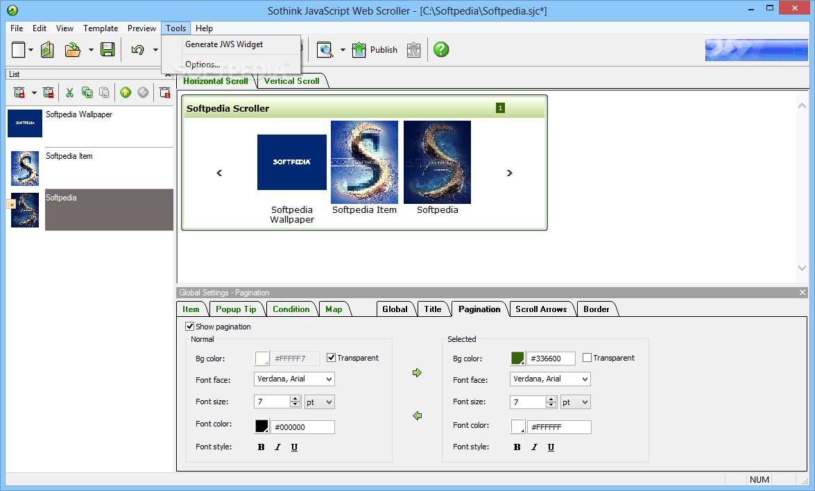Copy Normal settings to Selected via right arrow
This screenshot has width=815, height=491.
tap(417, 372)
